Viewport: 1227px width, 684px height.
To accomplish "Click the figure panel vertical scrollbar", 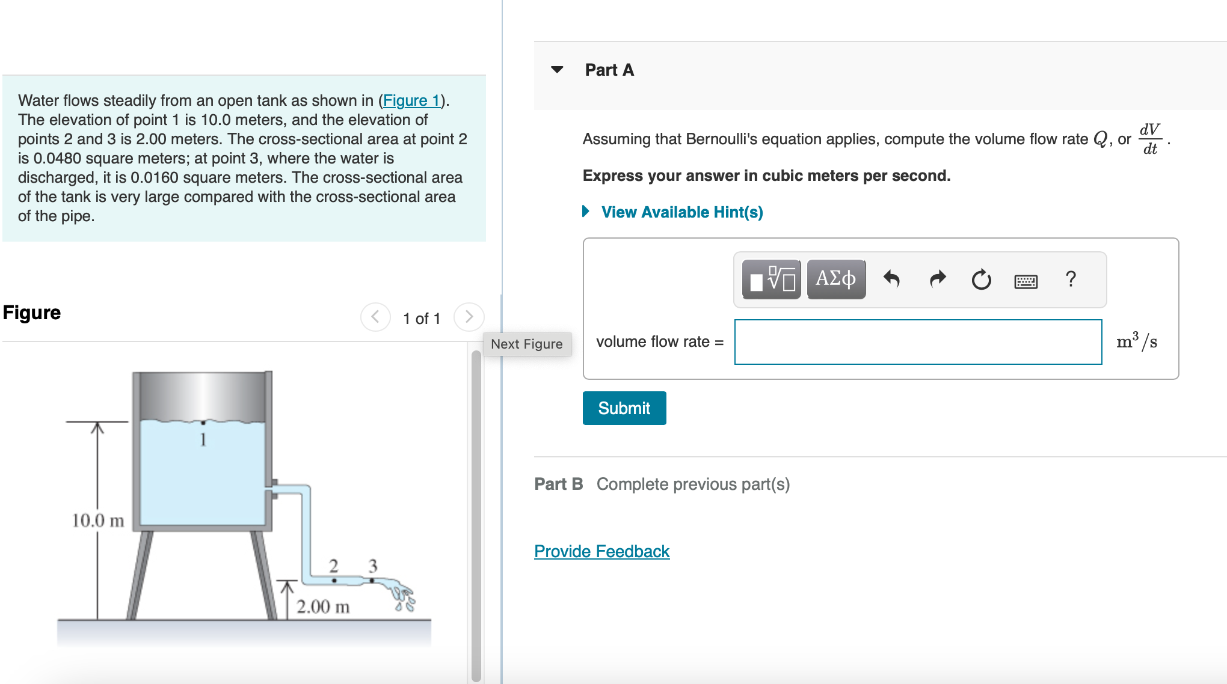I will (x=476, y=517).
